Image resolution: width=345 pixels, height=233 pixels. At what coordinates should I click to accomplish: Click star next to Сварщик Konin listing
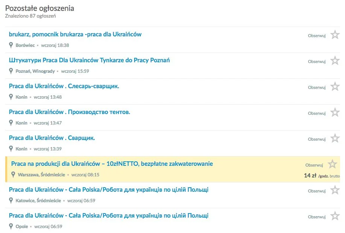point(335,138)
